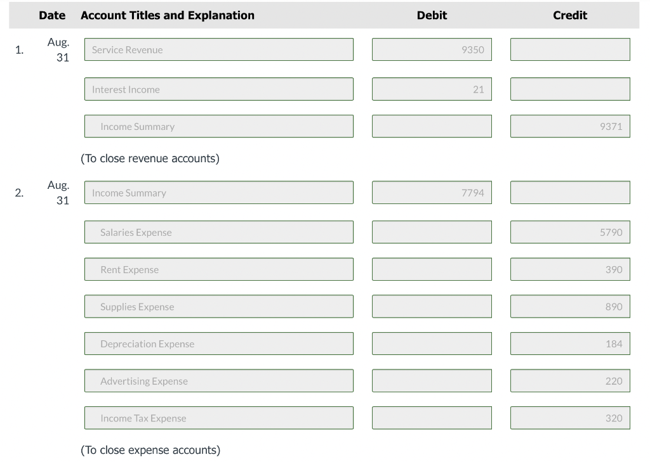Click the credit field showing 320
The width and height of the screenshot is (650, 462).
click(570, 418)
